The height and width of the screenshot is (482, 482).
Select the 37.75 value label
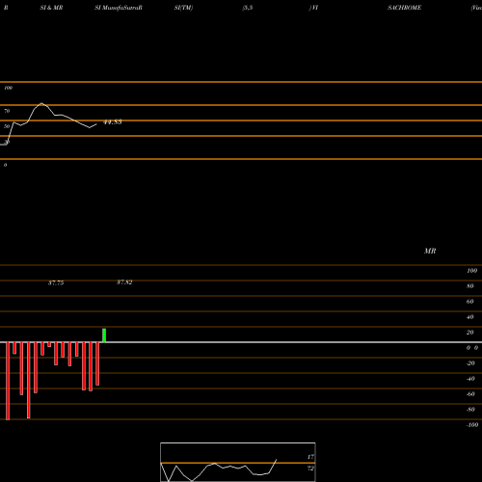click(x=56, y=283)
